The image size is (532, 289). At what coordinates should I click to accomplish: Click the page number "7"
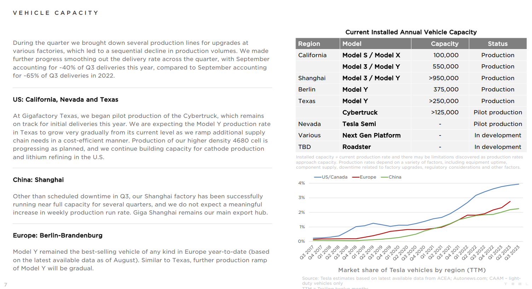click(x=6, y=285)
